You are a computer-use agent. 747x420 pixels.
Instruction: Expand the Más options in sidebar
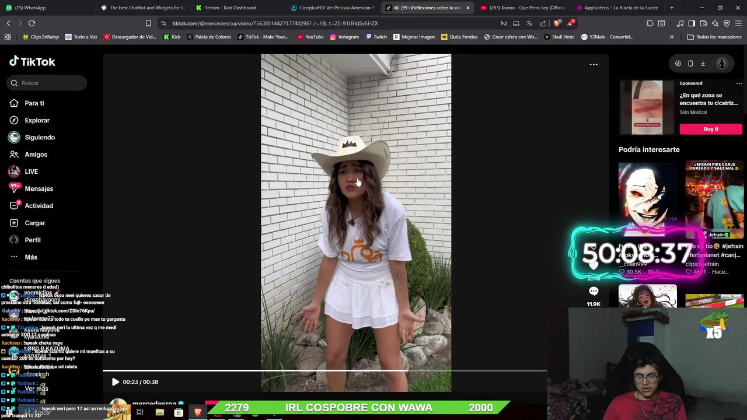(23, 257)
